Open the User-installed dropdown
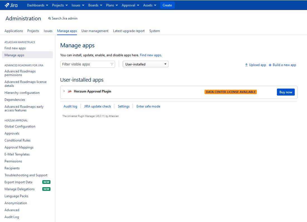Image resolution: width=307 pixels, height=222 pixels. tap(145, 64)
